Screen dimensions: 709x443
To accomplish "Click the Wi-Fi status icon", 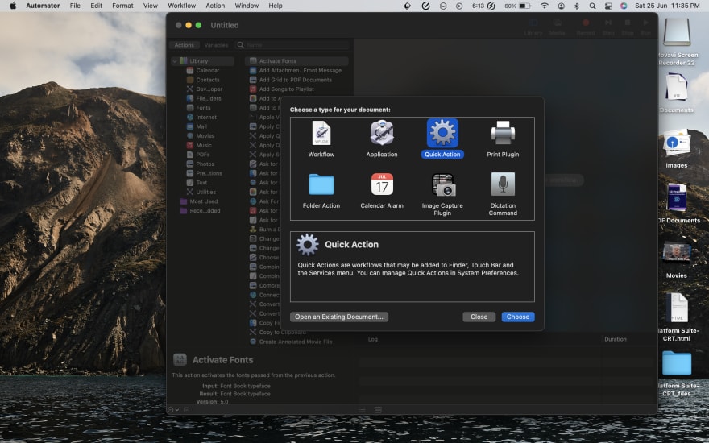I will 545,6.
